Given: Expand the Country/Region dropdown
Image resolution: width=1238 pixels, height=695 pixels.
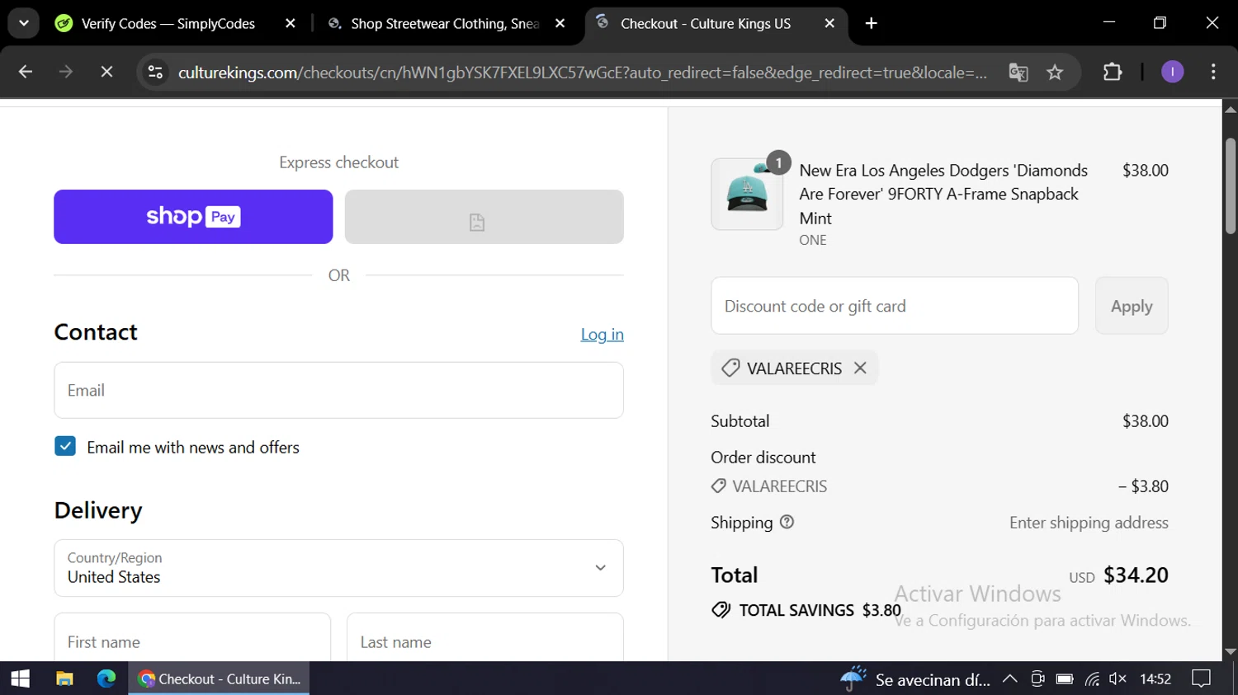Looking at the screenshot, I should (x=338, y=568).
